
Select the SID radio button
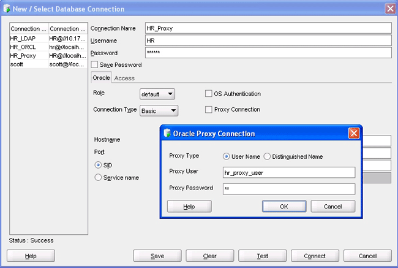98,165
